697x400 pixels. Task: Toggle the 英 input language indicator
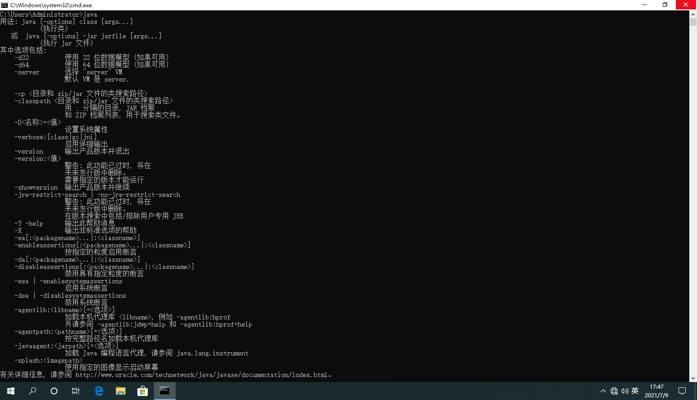coord(635,391)
